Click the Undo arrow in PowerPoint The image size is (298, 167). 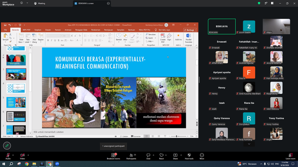[9, 25]
